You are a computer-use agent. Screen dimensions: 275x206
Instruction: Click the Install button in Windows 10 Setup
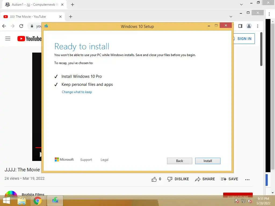[208, 161]
